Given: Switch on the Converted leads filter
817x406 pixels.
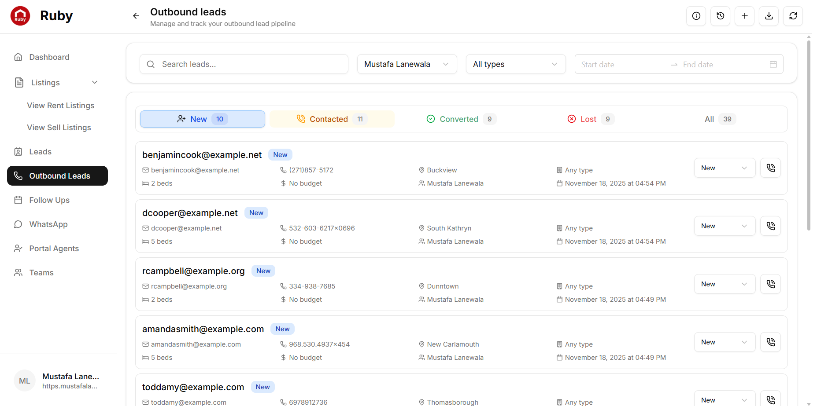Looking at the screenshot, I should (x=460, y=119).
